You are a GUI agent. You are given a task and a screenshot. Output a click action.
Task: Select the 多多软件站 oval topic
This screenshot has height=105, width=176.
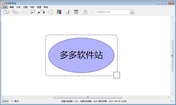pos(81,55)
